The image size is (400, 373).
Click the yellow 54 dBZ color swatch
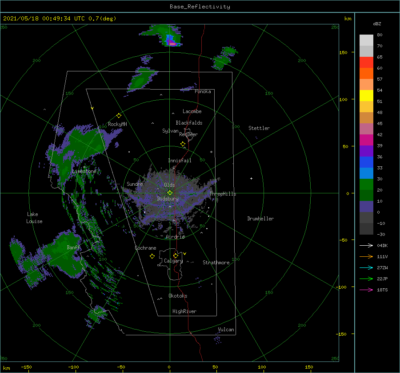pos(366,96)
